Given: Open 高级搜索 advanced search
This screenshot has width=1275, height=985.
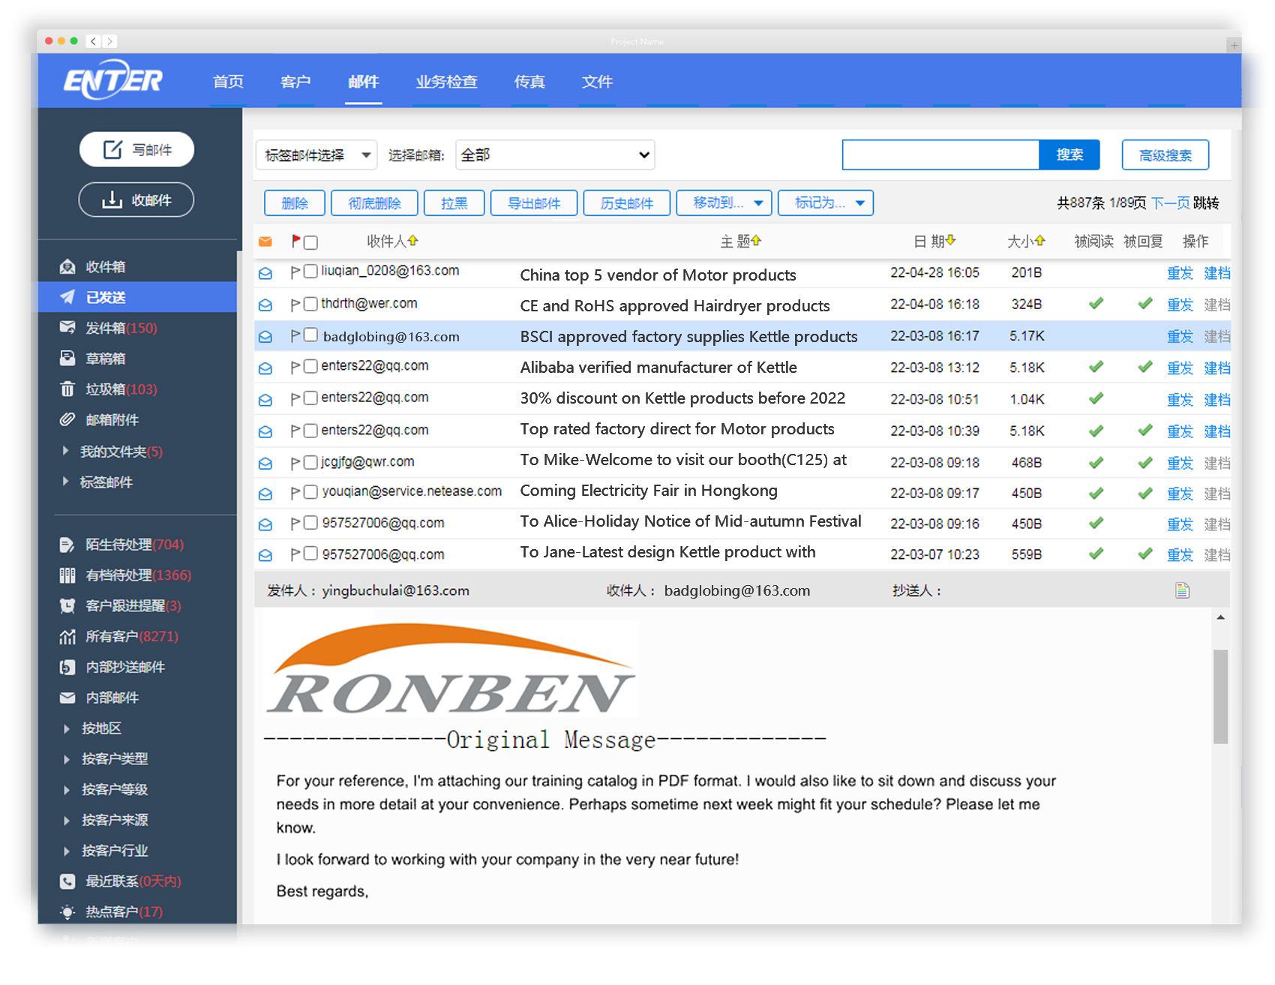Looking at the screenshot, I should click(1165, 155).
